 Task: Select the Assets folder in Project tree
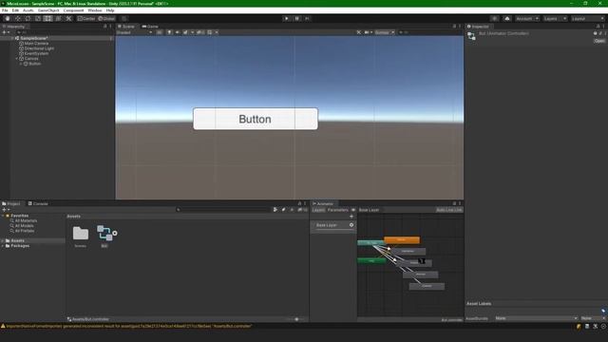(x=17, y=240)
